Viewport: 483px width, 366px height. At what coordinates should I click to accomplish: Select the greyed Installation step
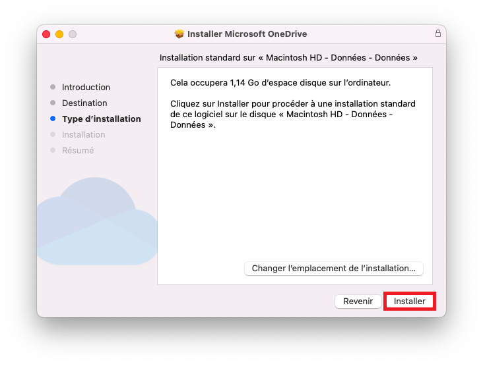click(x=84, y=134)
